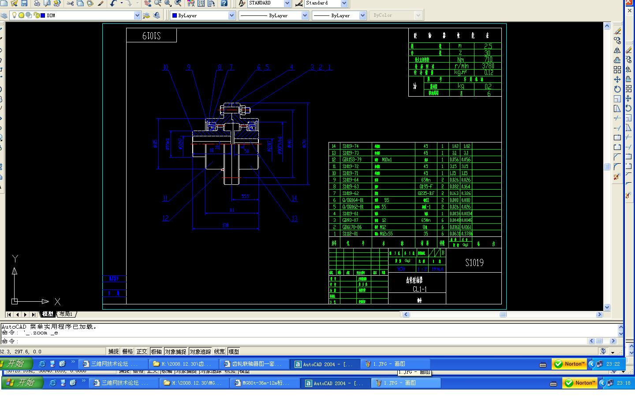Toggle 线宽 lineweight display in status bar
Image resolution: width=635 pixels, height=397 pixels.
[x=220, y=352]
